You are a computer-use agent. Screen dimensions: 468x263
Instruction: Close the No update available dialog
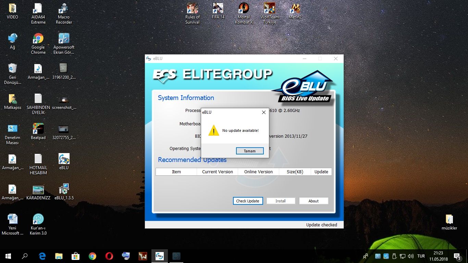tap(264, 112)
